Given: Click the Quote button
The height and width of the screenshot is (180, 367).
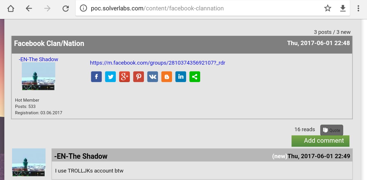Looking at the screenshot, I should (x=332, y=130).
